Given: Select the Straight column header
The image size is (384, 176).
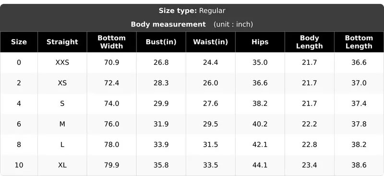Looking at the screenshot, I should [x=62, y=42].
